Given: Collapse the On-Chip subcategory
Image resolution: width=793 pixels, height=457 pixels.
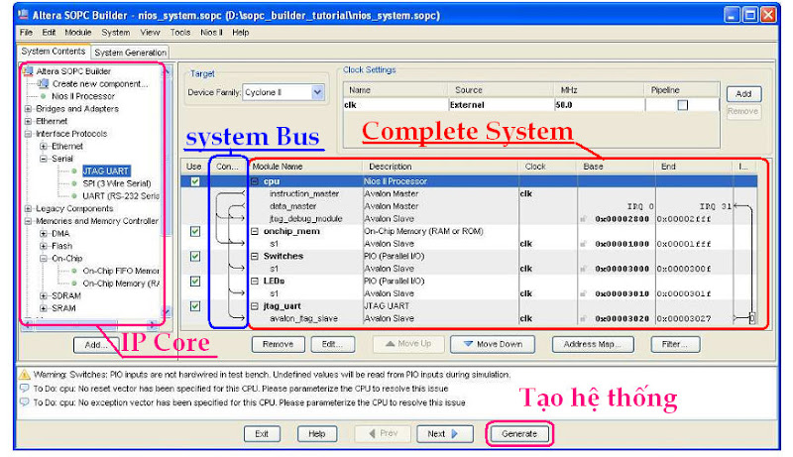Looking at the screenshot, I should 44,259.
